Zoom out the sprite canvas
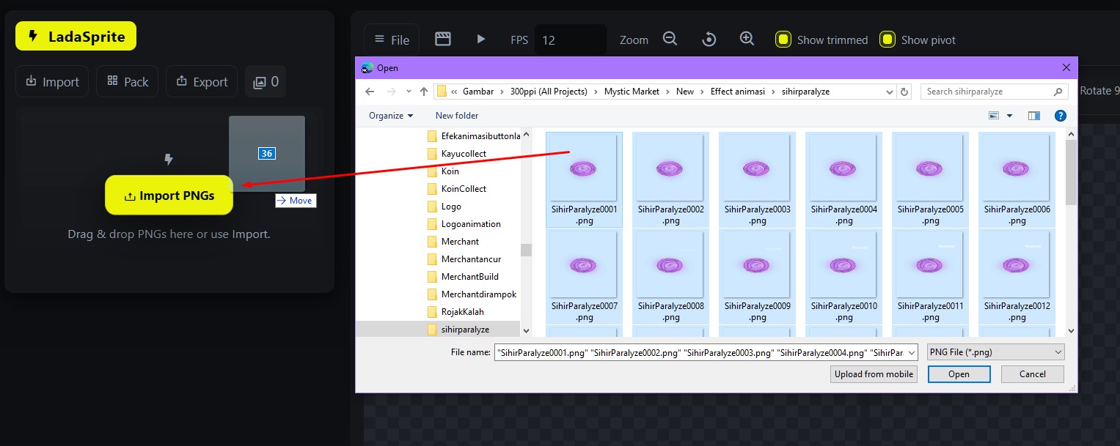This screenshot has height=446, width=1120. (670, 38)
